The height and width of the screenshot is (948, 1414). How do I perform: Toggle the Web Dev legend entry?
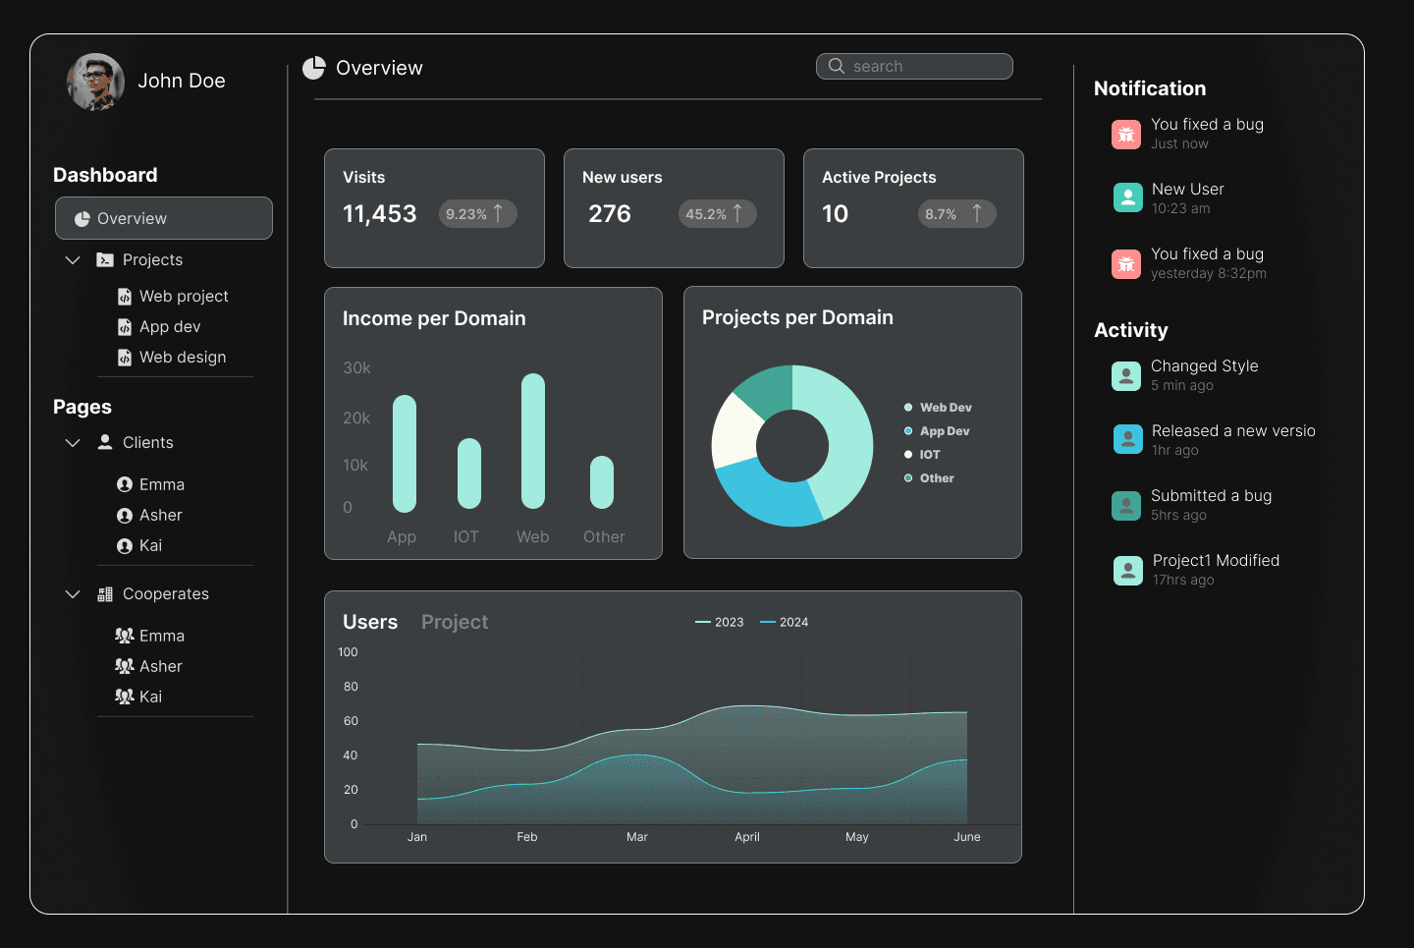tap(940, 407)
